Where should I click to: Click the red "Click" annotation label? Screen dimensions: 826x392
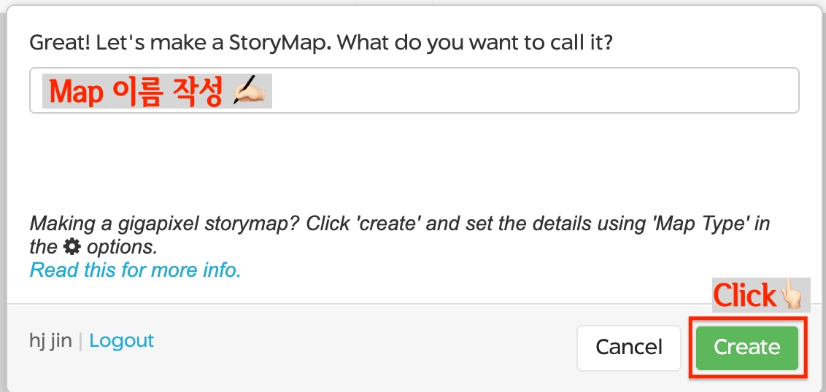(744, 295)
